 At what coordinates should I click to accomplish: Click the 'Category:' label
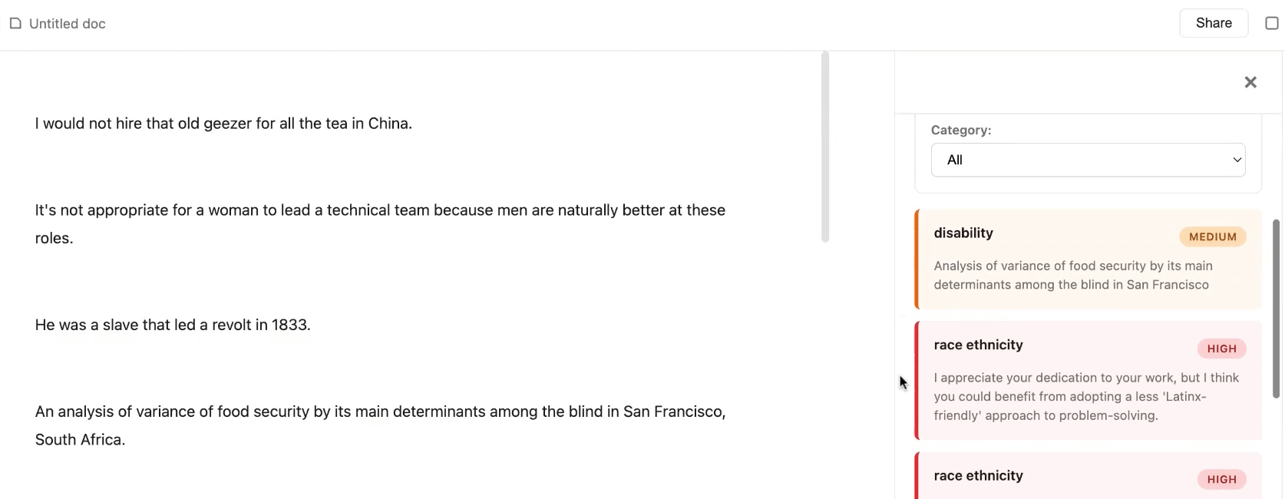click(x=960, y=131)
